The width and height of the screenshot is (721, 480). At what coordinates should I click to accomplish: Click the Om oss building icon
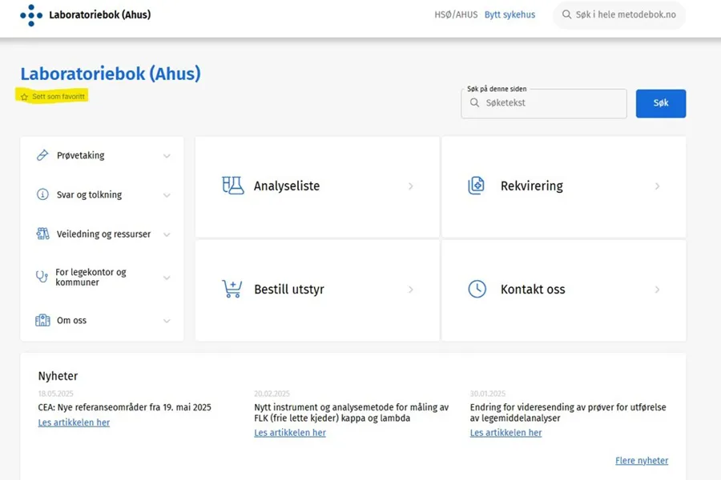click(42, 320)
